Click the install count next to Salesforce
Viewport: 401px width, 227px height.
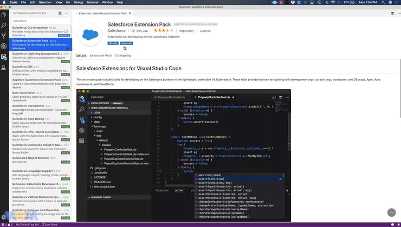click(x=140, y=31)
